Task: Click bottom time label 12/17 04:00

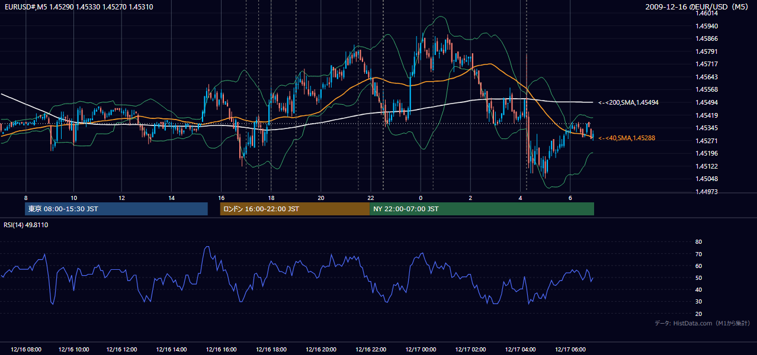Action: (x=519, y=350)
